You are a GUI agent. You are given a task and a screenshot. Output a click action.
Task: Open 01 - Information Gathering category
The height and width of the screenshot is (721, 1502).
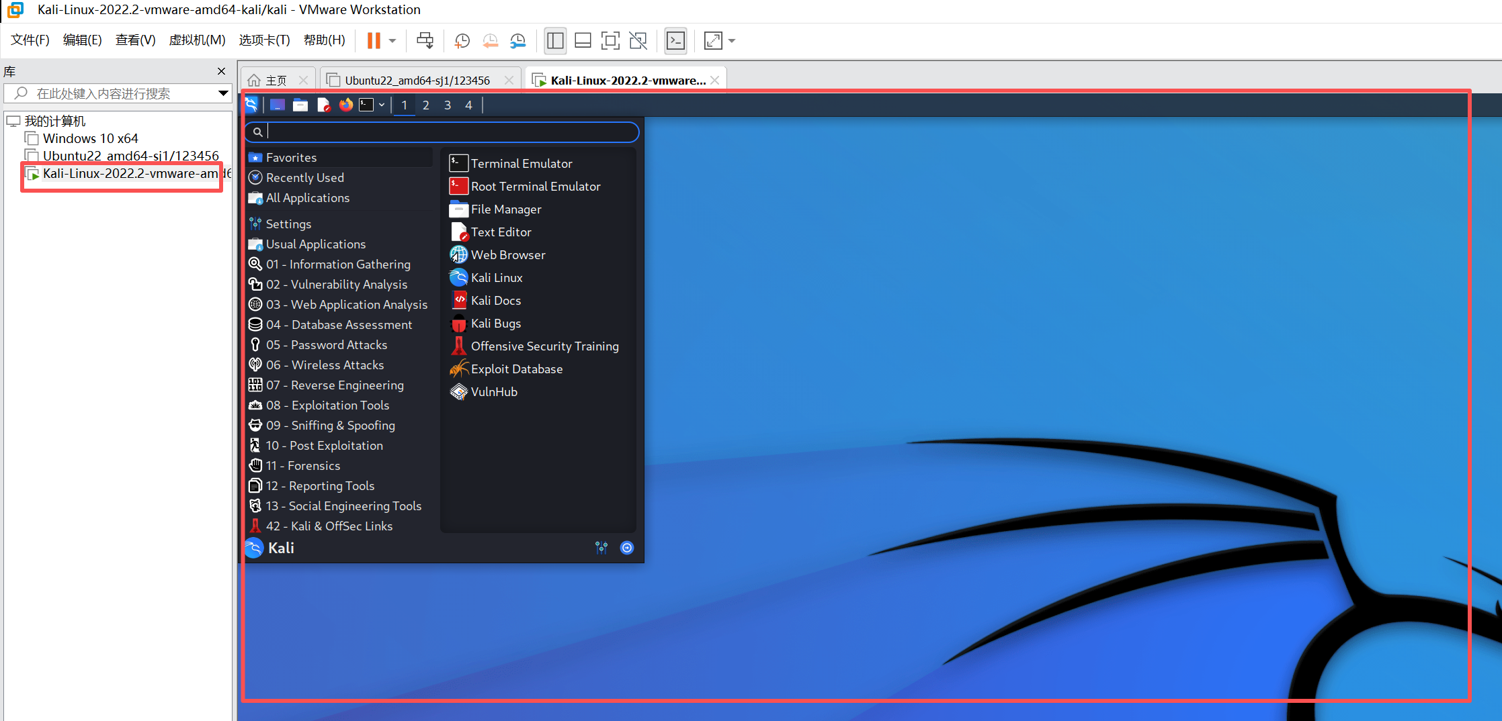pos(339,264)
